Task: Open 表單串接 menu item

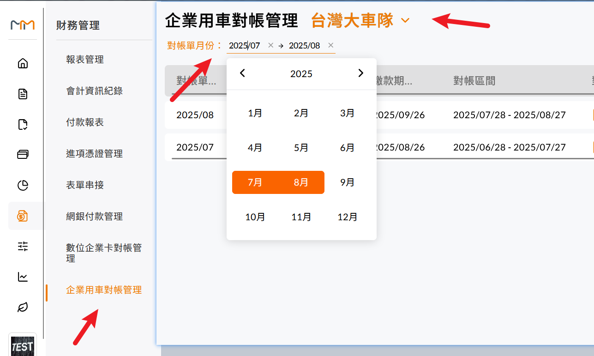Action: click(x=85, y=185)
